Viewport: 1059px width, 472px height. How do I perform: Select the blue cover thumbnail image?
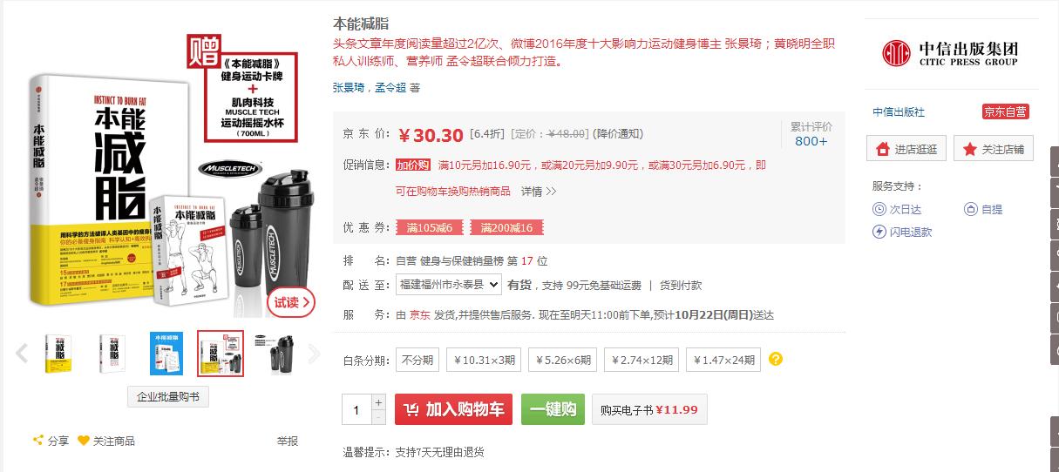(166, 354)
